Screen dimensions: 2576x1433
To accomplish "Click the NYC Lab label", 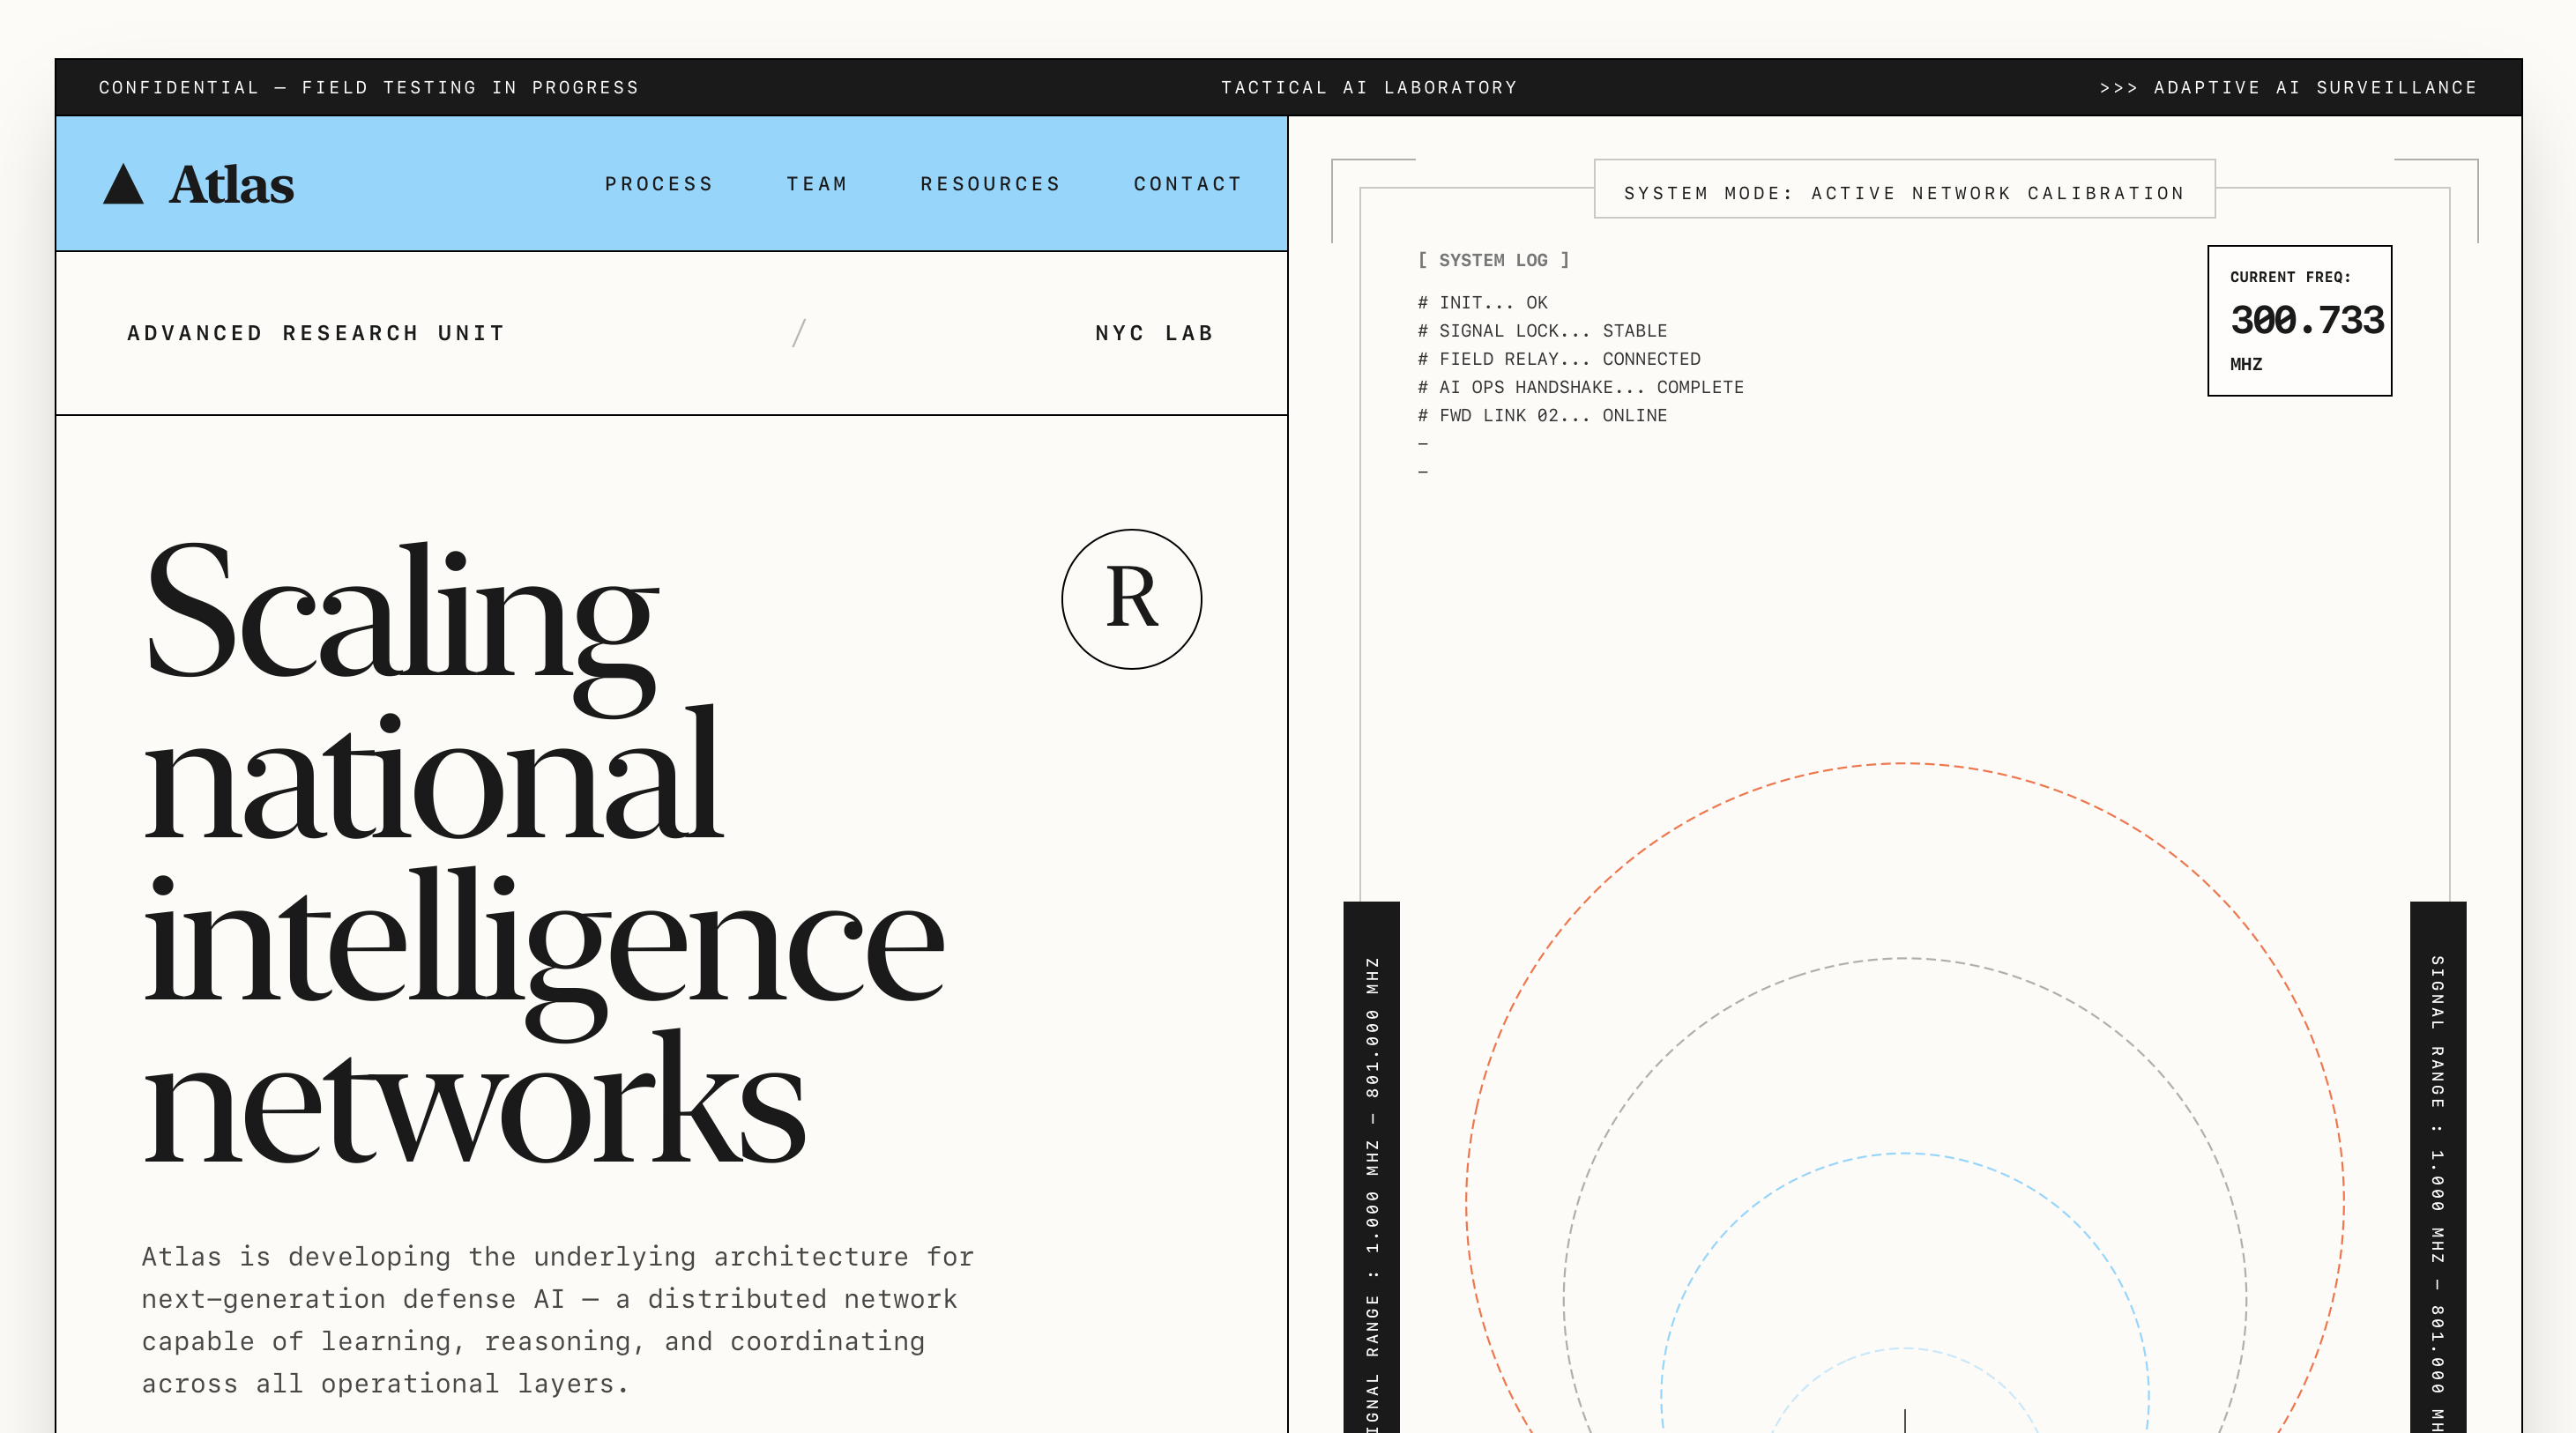I will pyautogui.click(x=1154, y=333).
